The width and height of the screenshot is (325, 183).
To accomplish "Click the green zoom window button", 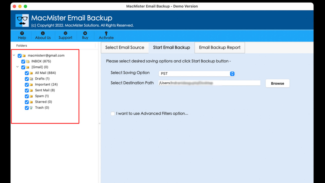I will pyautogui.click(x=25, y=6).
